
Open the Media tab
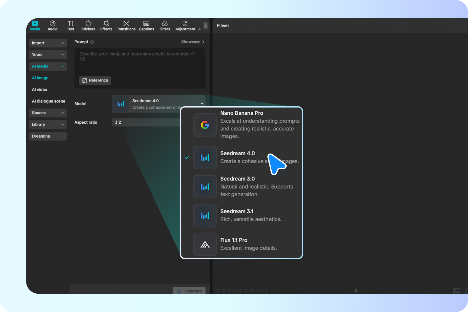click(x=35, y=26)
